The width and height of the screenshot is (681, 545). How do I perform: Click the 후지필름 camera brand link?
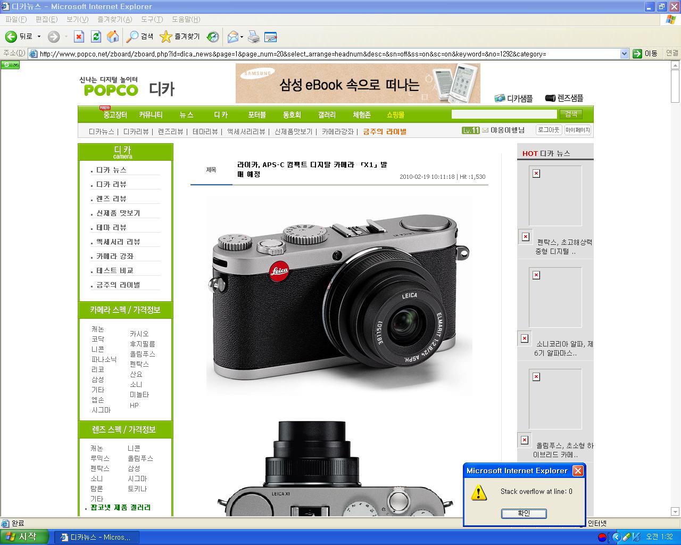[x=143, y=344]
